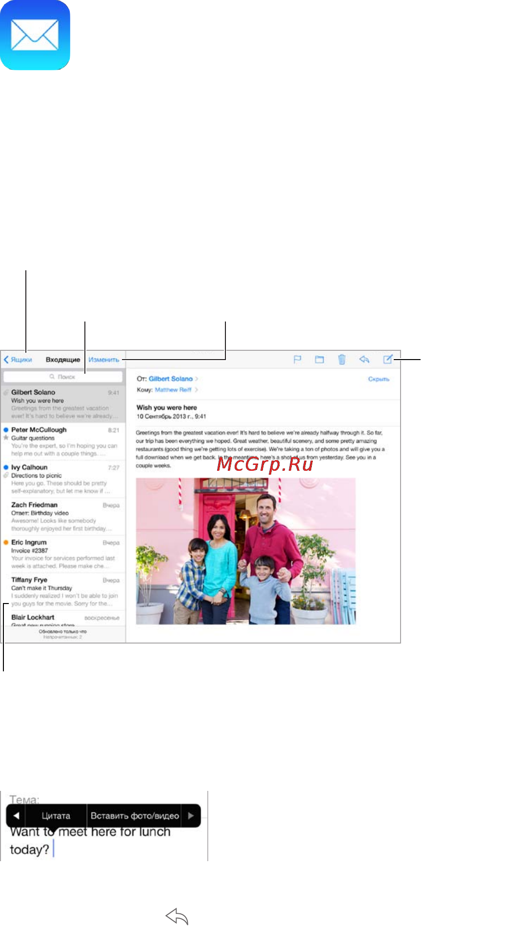Tap the reply arrow in the toolbar
The width and height of the screenshot is (524, 927).
pyautogui.click(x=364, y=360)
